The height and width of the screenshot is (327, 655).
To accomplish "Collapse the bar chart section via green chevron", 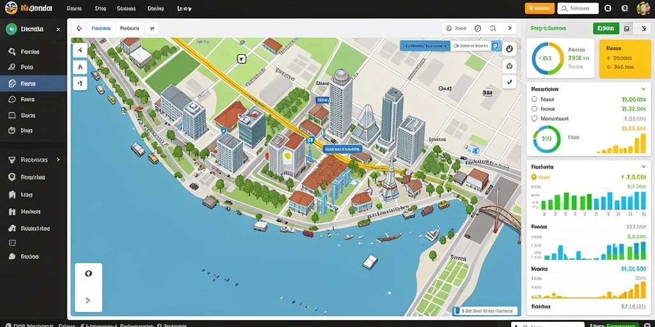I will click(x=643, y=167).
